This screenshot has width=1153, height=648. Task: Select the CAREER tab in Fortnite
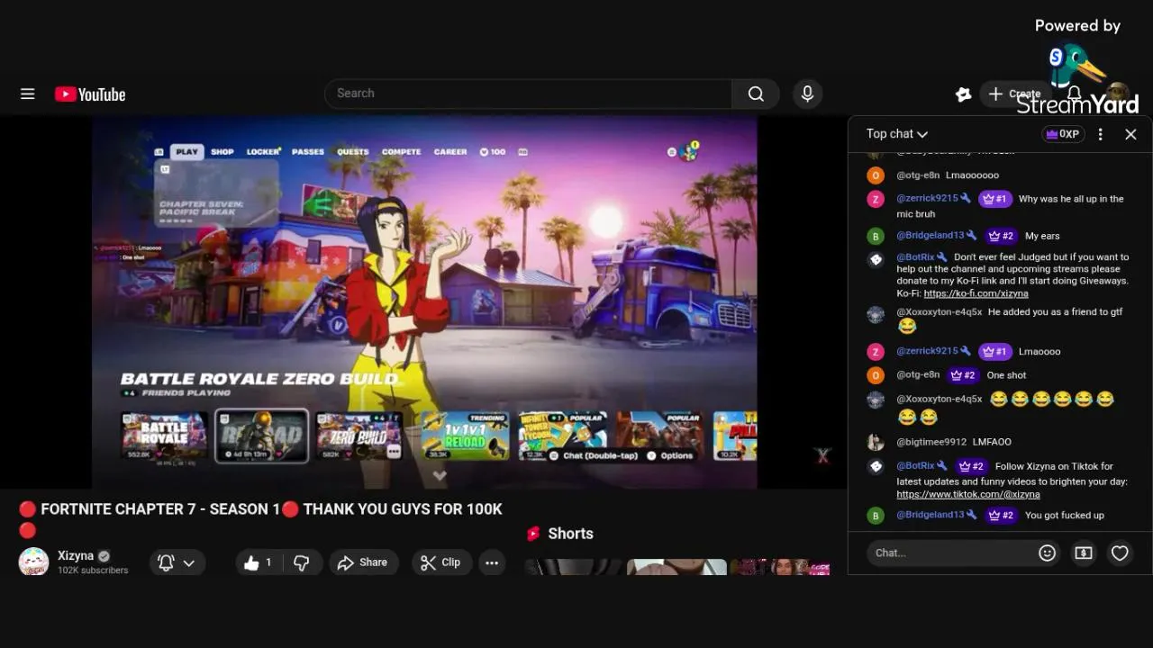click(x=450, y=152)
